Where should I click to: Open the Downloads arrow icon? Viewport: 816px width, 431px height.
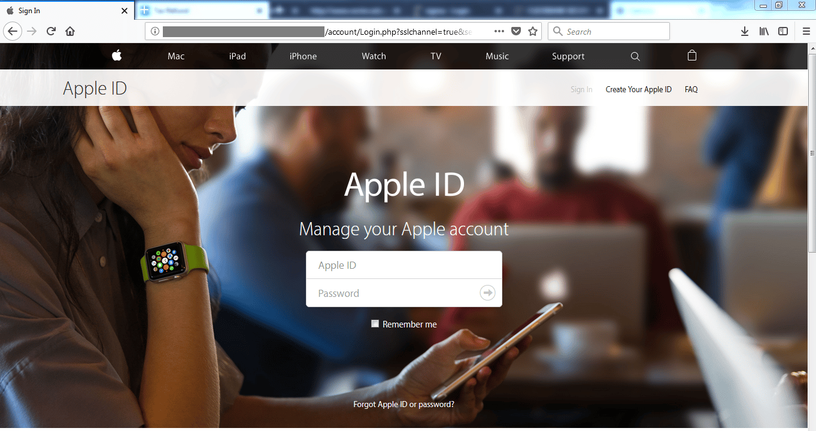click(x=745, y=32)
